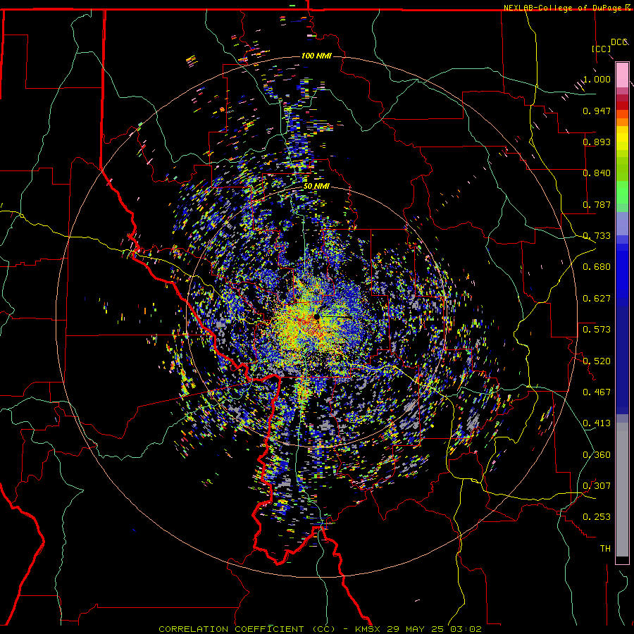Click the KMSX station identifier in caption

click(x=368, y=629)
